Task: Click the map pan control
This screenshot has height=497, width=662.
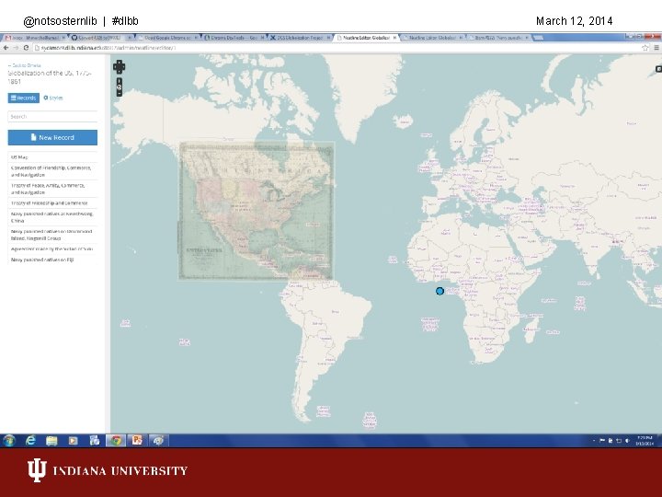Action: point(119,67)
